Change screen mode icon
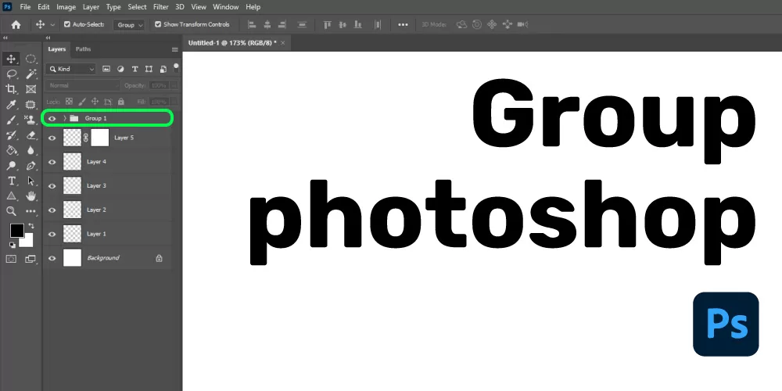 pyautogui.click(x=31, y=259)
